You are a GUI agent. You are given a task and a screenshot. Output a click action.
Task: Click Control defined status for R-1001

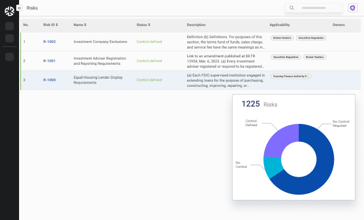149,61
